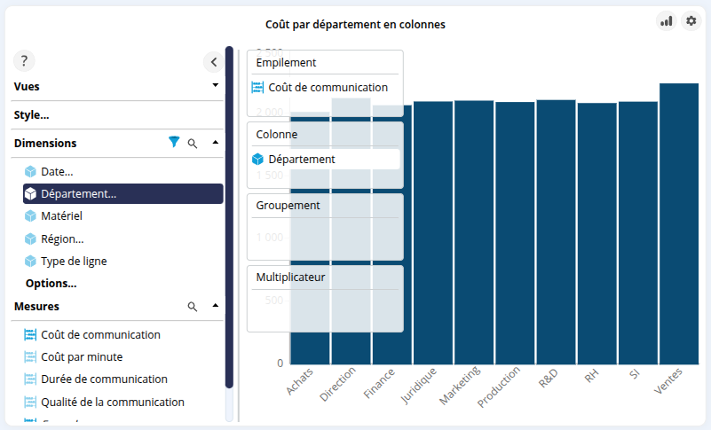This screenshot has height=430, width=711.
Task: Collapse the Dimensions section arrow
Action: (x=215, y=143)
